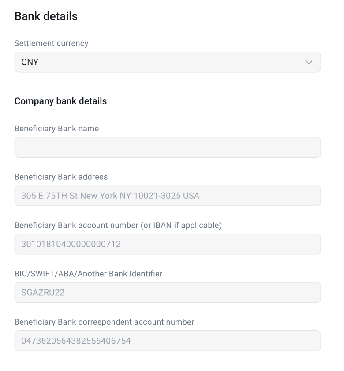Click the Beneficiary Bank correspondent account label
The image size is (344, 371).
point(104,322)
